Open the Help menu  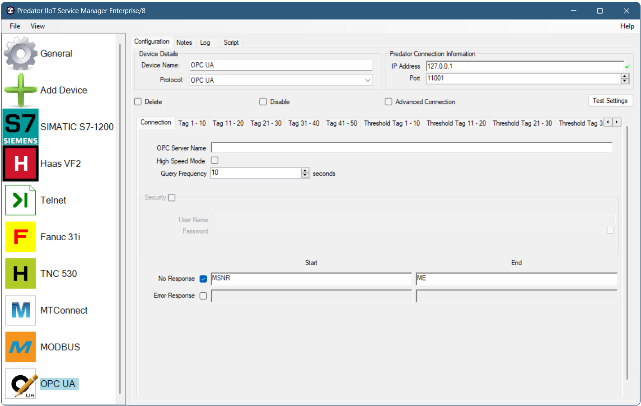pos(627,26)
